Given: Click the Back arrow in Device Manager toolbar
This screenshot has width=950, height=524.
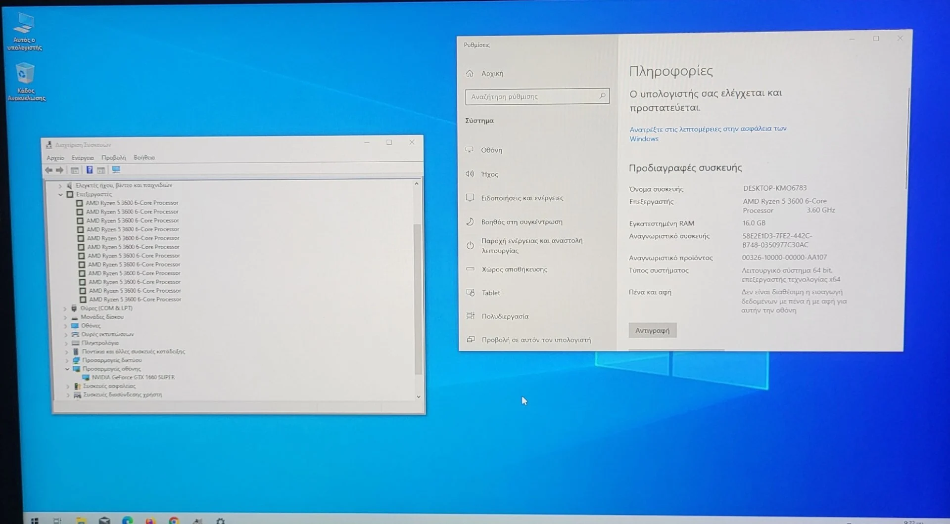Looking at the screenshot, I should 48,170.
